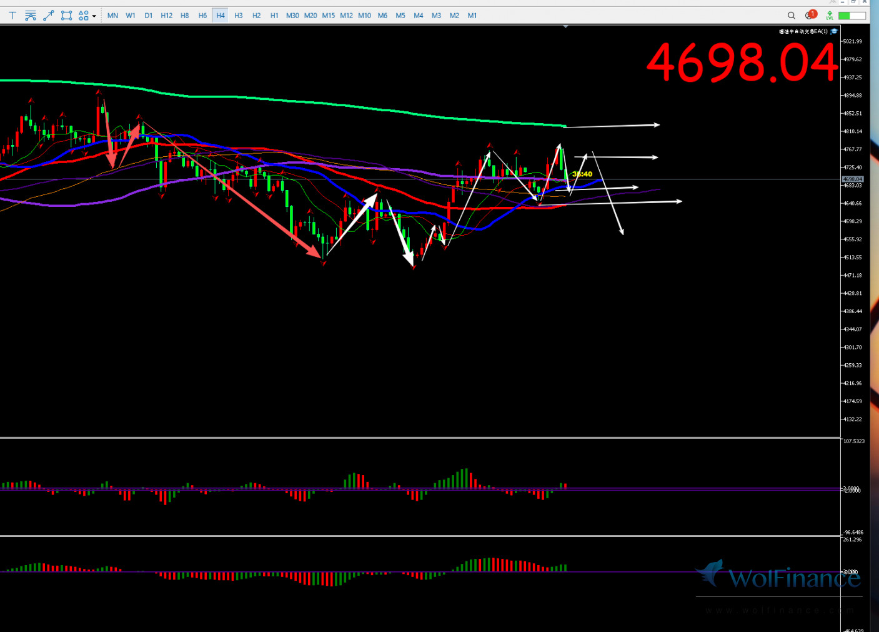
Task: Select the Text label drawing tool
Action: pyautogui.click(x=12, y=16)
